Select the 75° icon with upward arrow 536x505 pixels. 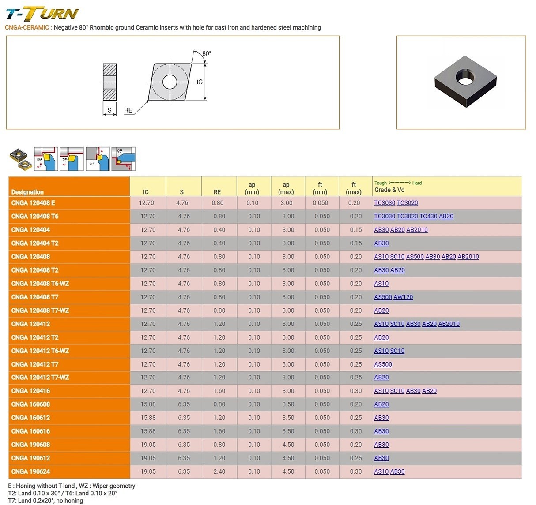[98, 159]
